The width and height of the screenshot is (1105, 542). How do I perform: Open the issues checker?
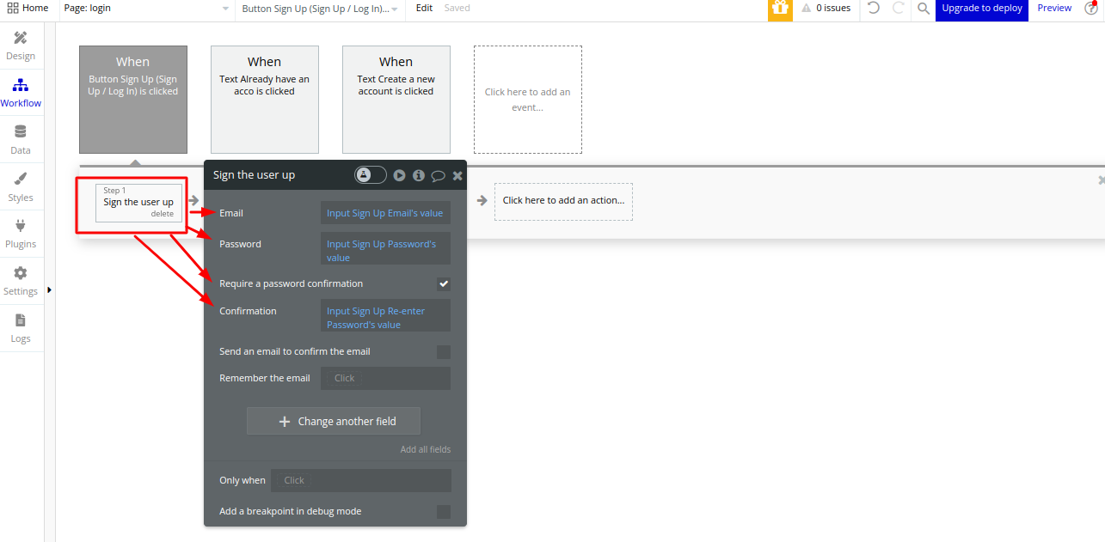pos(826,8)
